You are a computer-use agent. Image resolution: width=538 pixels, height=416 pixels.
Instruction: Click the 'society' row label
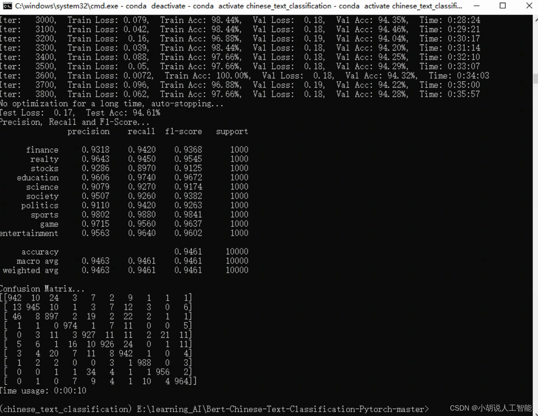(x=42, y=196)
